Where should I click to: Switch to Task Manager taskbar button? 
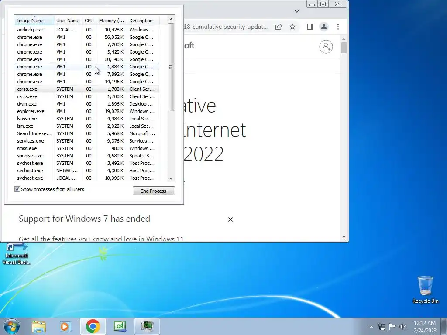click(147, 326)
